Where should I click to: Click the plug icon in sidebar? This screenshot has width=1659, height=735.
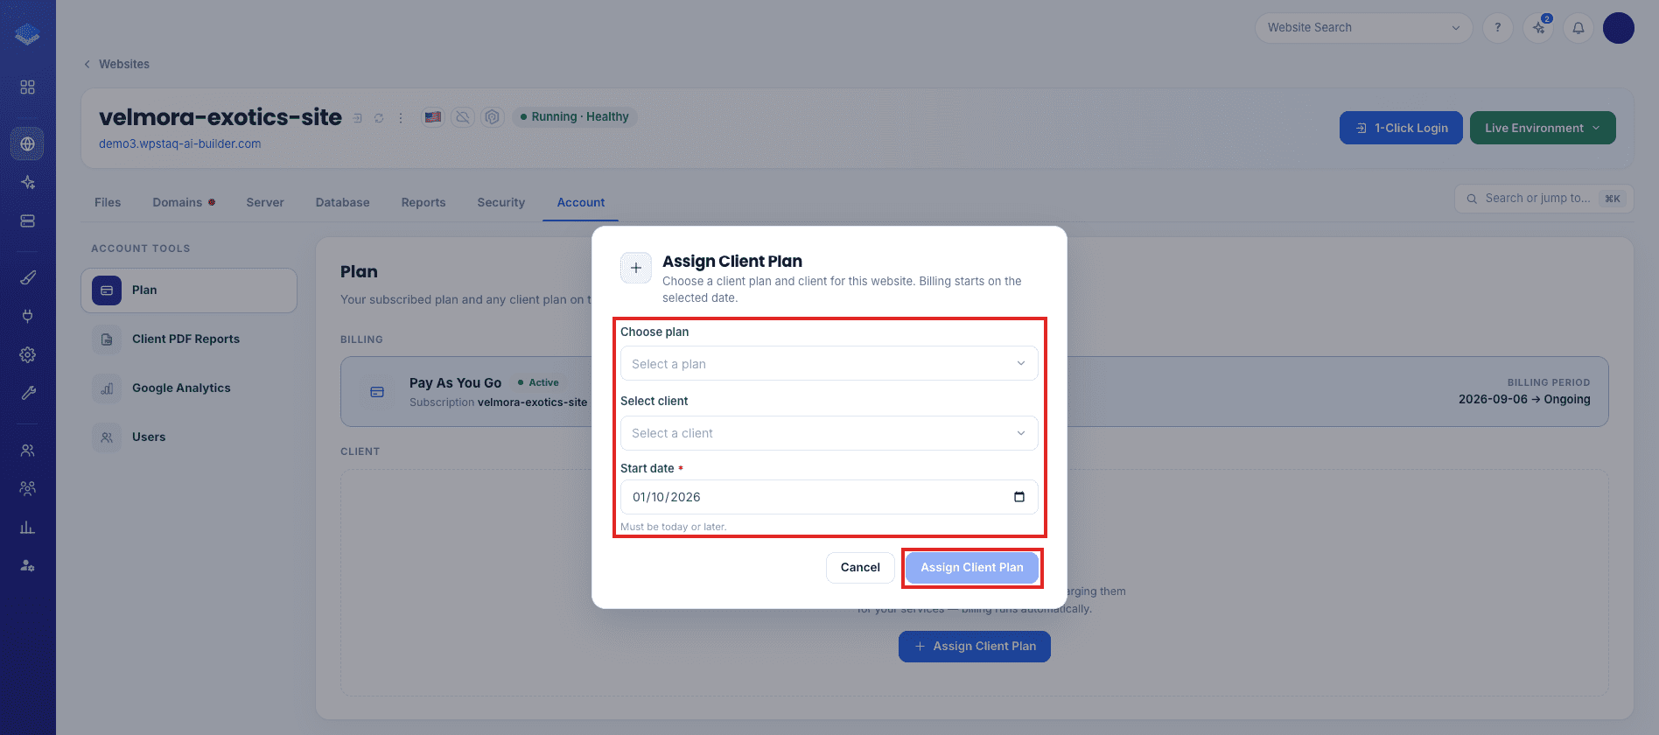28,316
